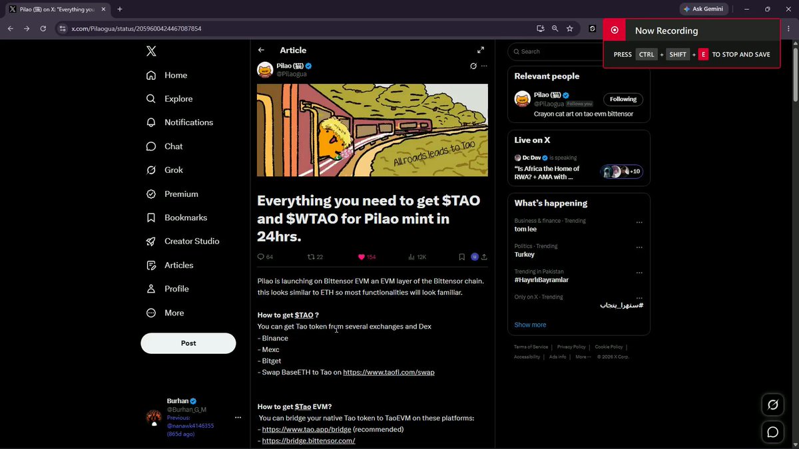Close the Pilao on X tab
Screen dimensions: 799x449
[105, 9]
